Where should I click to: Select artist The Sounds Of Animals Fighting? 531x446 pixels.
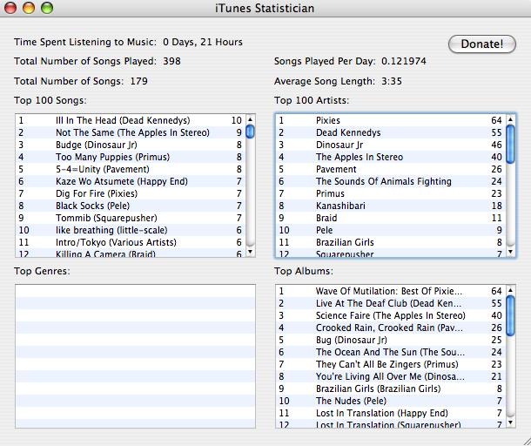[391, 181]
